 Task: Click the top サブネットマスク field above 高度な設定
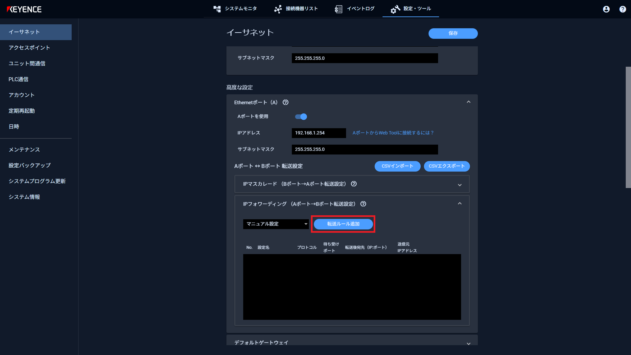[x=365, y=58]
